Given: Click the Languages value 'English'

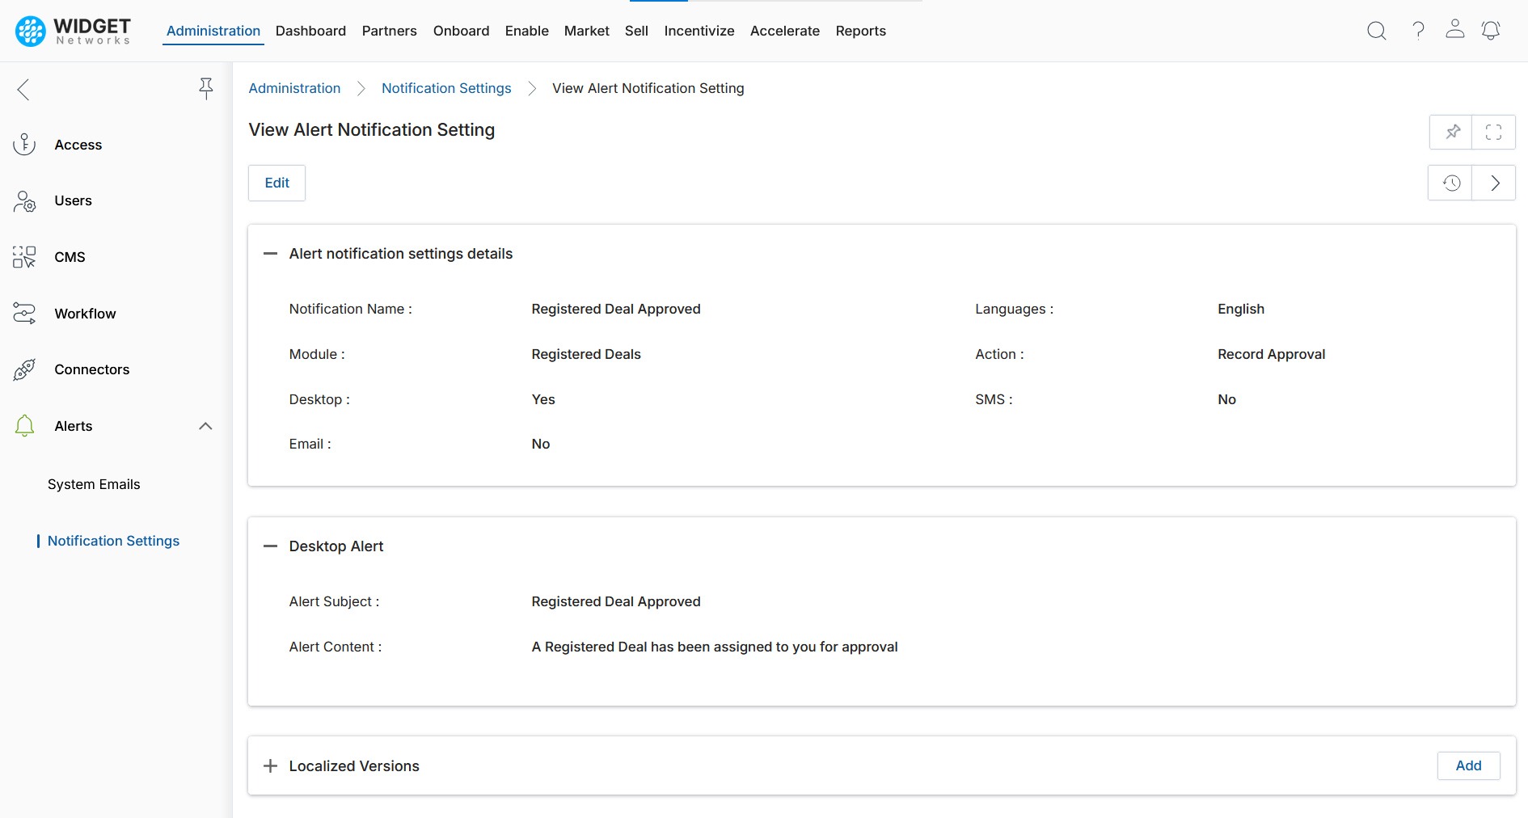Looking at the screenshot, I should (1241, 309).
